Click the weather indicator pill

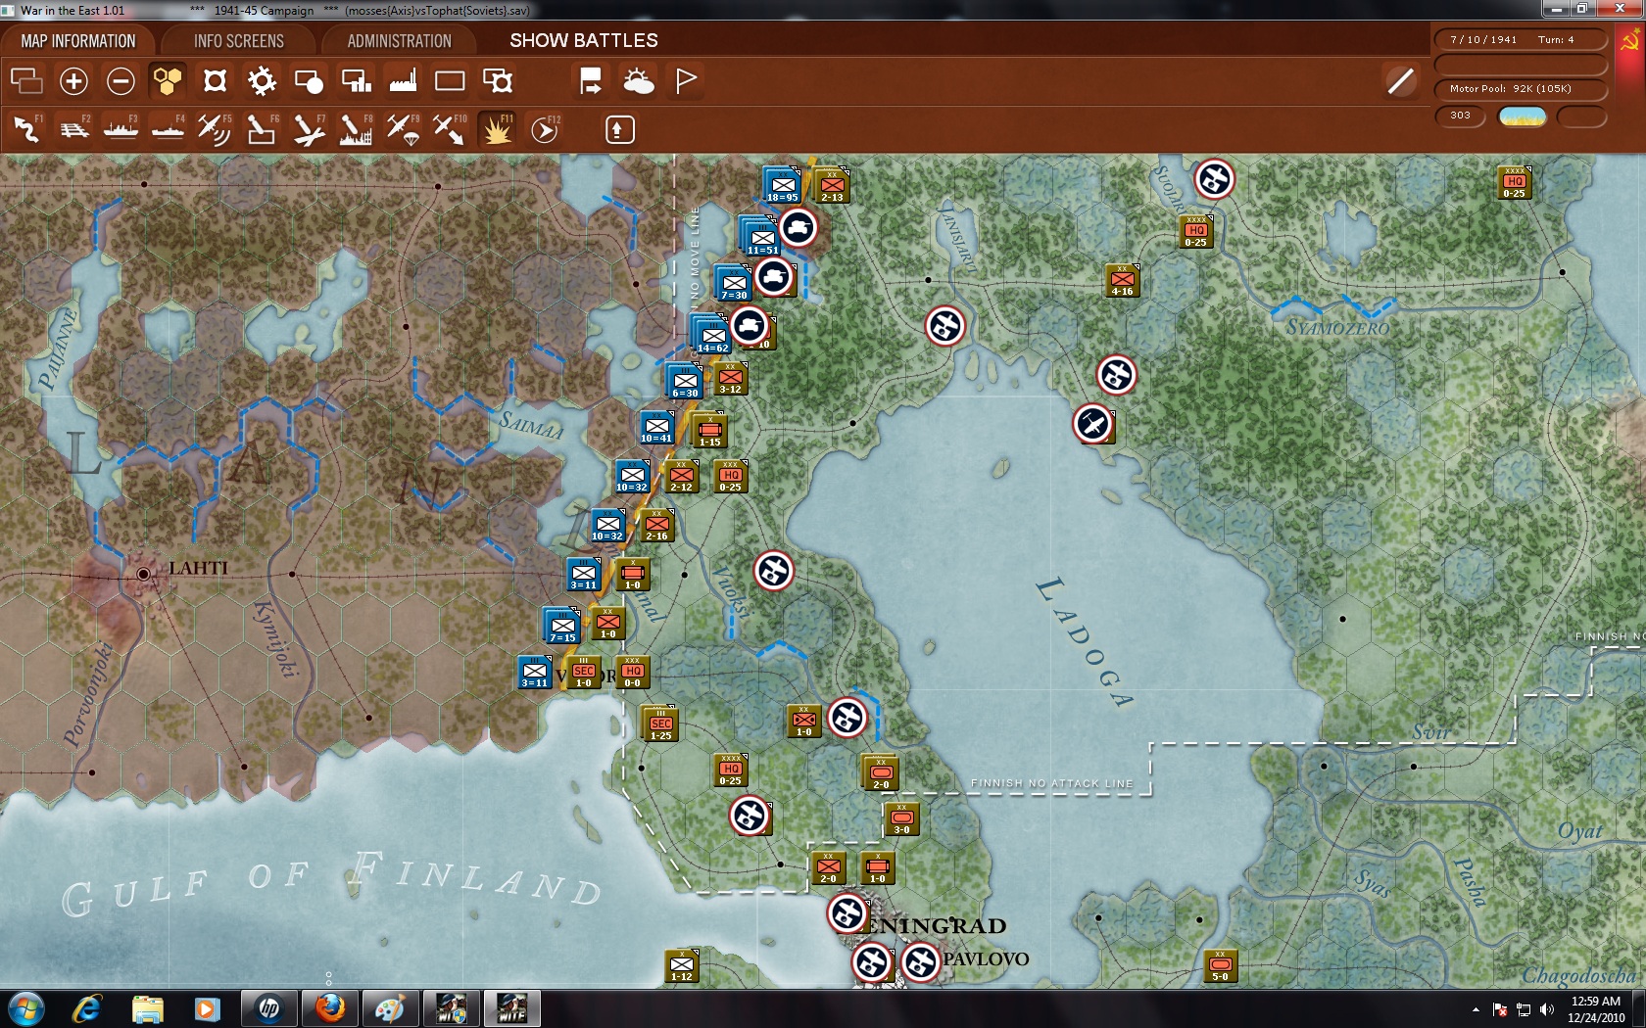1523,117
